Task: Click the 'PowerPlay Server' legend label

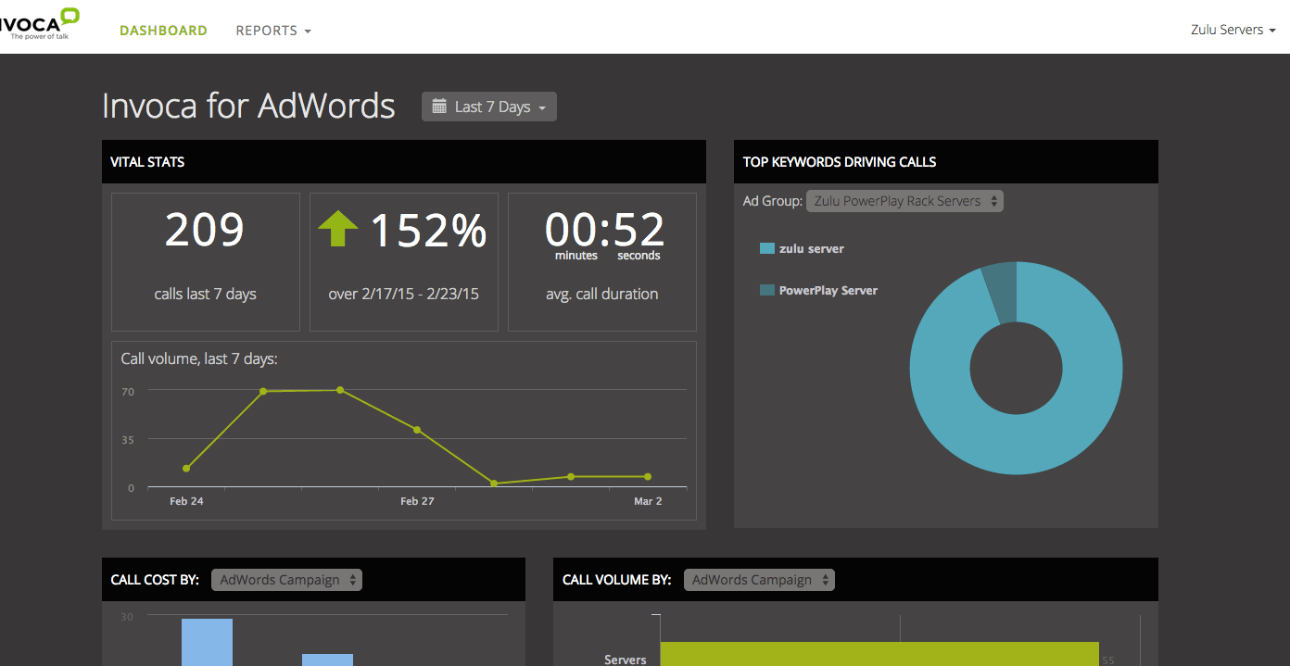Action: 828,290
